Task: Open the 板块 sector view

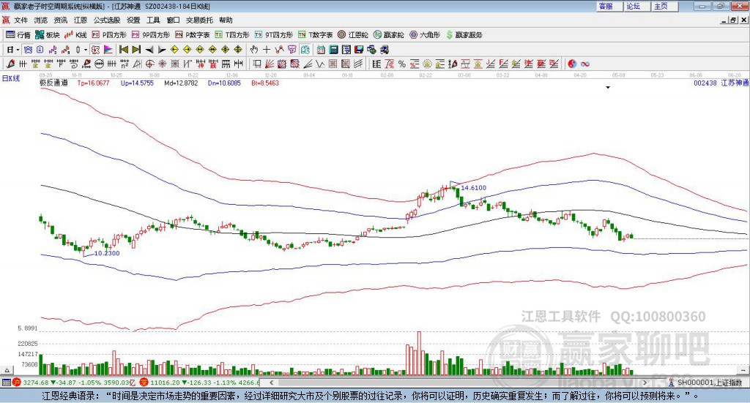Action: [x=48, y=35]
